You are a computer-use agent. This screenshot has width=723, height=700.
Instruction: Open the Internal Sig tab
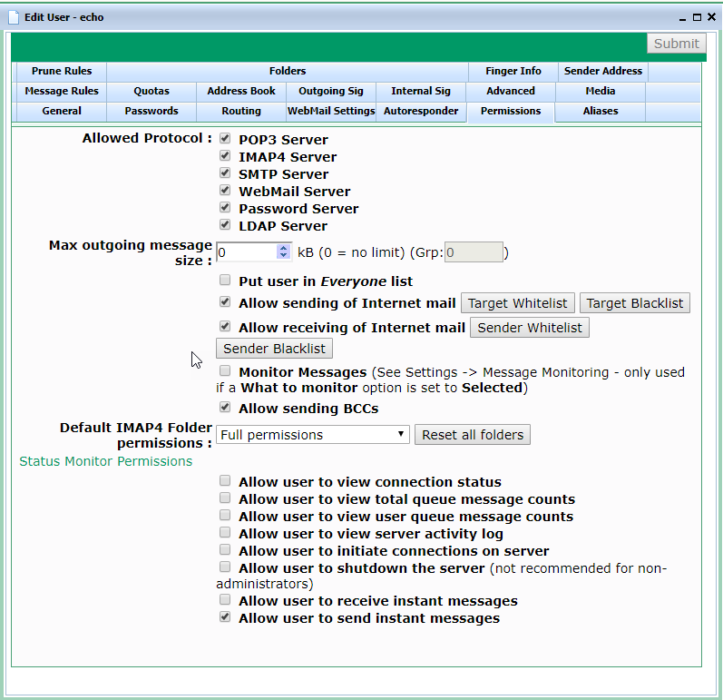(421, 91)
